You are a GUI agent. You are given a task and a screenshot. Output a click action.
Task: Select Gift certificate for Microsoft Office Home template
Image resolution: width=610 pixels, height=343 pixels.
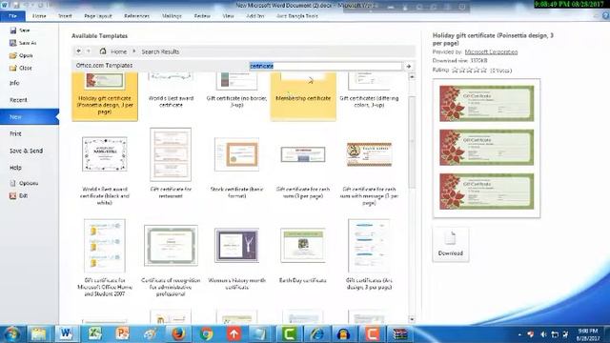[105, 258]
